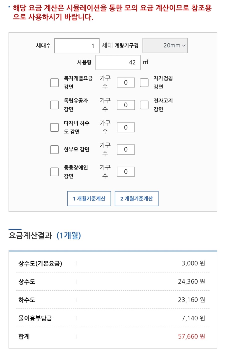
Task: Check the 복지개별요금 감면 checkbox
Action: click(54, 82)
